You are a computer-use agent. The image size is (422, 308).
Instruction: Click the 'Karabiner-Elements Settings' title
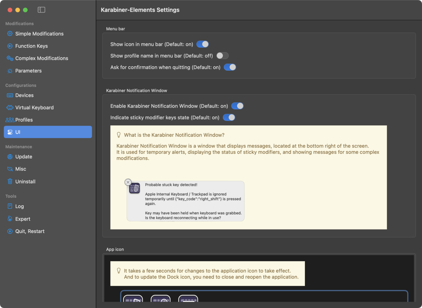pos(140,10)
